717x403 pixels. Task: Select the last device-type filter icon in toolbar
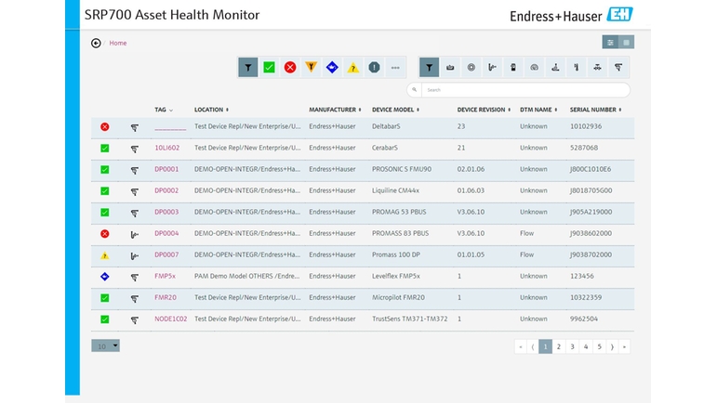[x=618, y=68]
